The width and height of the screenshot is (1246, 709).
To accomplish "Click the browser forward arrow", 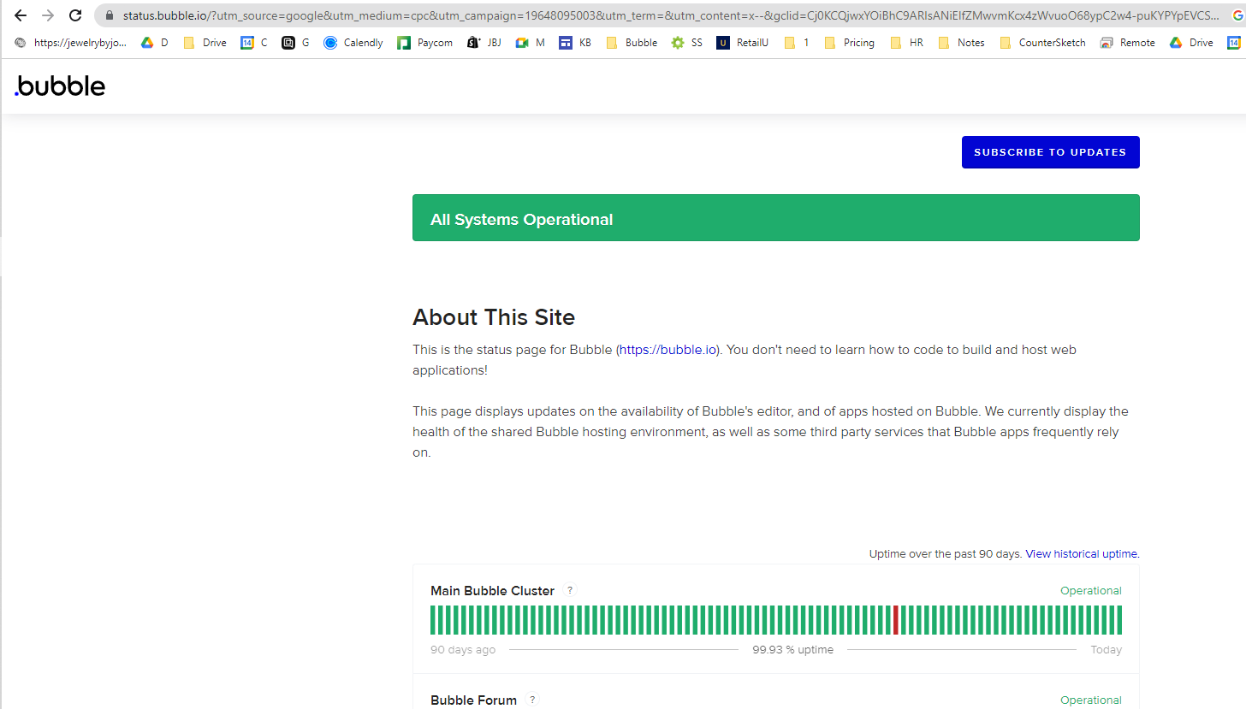I will coord(48,15).
